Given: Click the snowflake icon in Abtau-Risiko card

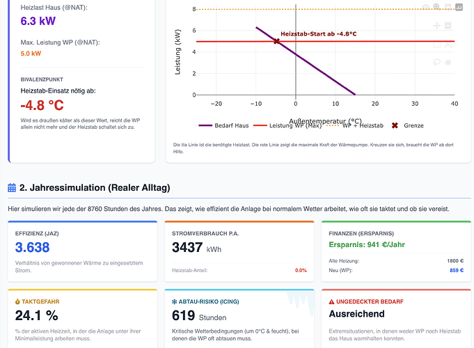Looking at the screenshot, I should [x=175, y=302].
